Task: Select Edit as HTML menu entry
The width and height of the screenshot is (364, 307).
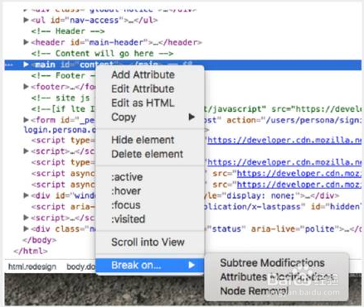Action: tap(143, 103)
